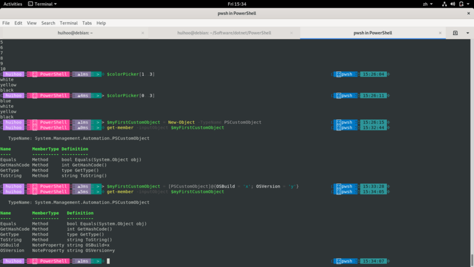Close the huihoo@debian: ~ tab
This screenshot has height=267, width=474.
(x=142, y=33)
